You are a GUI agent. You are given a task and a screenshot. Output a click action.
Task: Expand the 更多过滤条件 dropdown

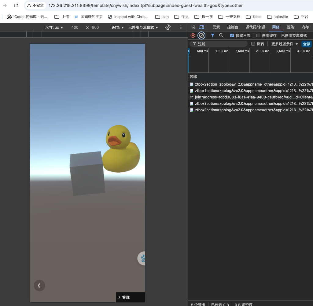(285, 44)
